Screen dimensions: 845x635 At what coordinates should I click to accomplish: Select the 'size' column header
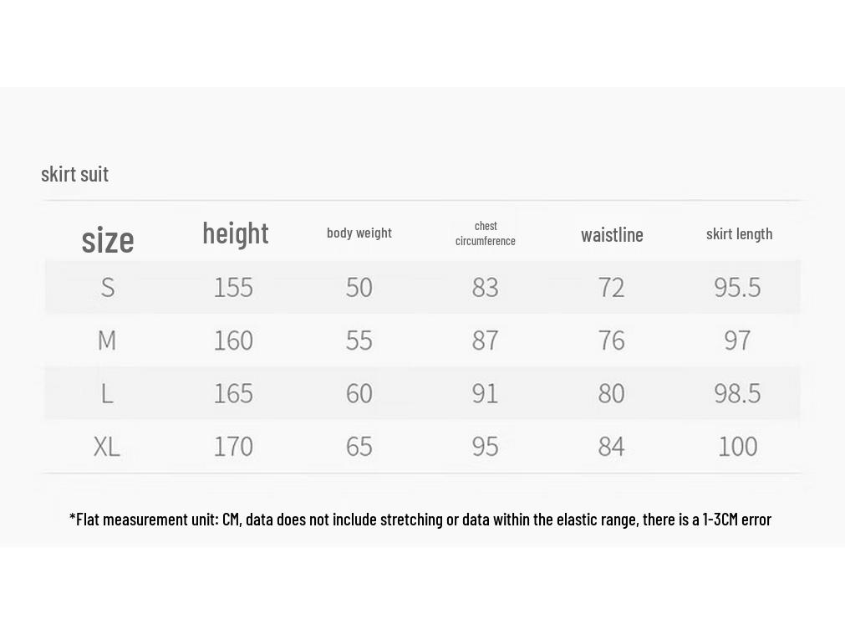click(x=108, y=240)
